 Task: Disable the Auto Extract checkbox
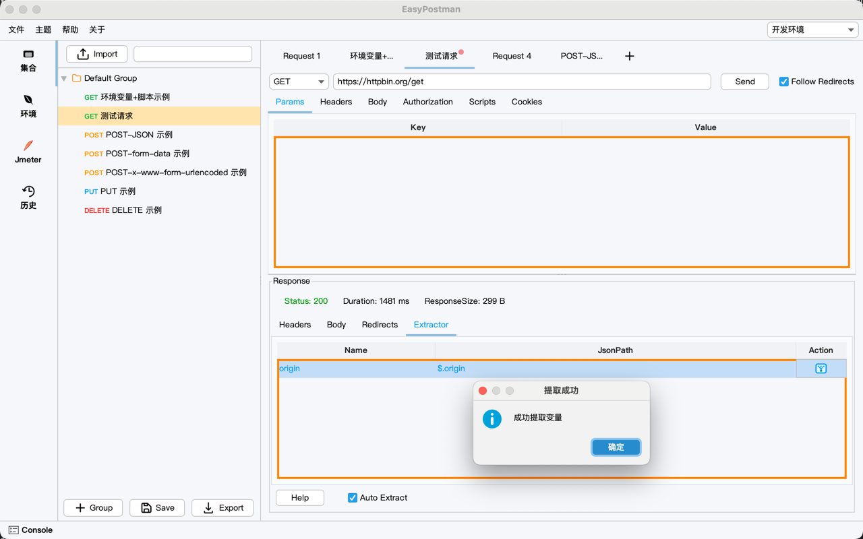352,498
